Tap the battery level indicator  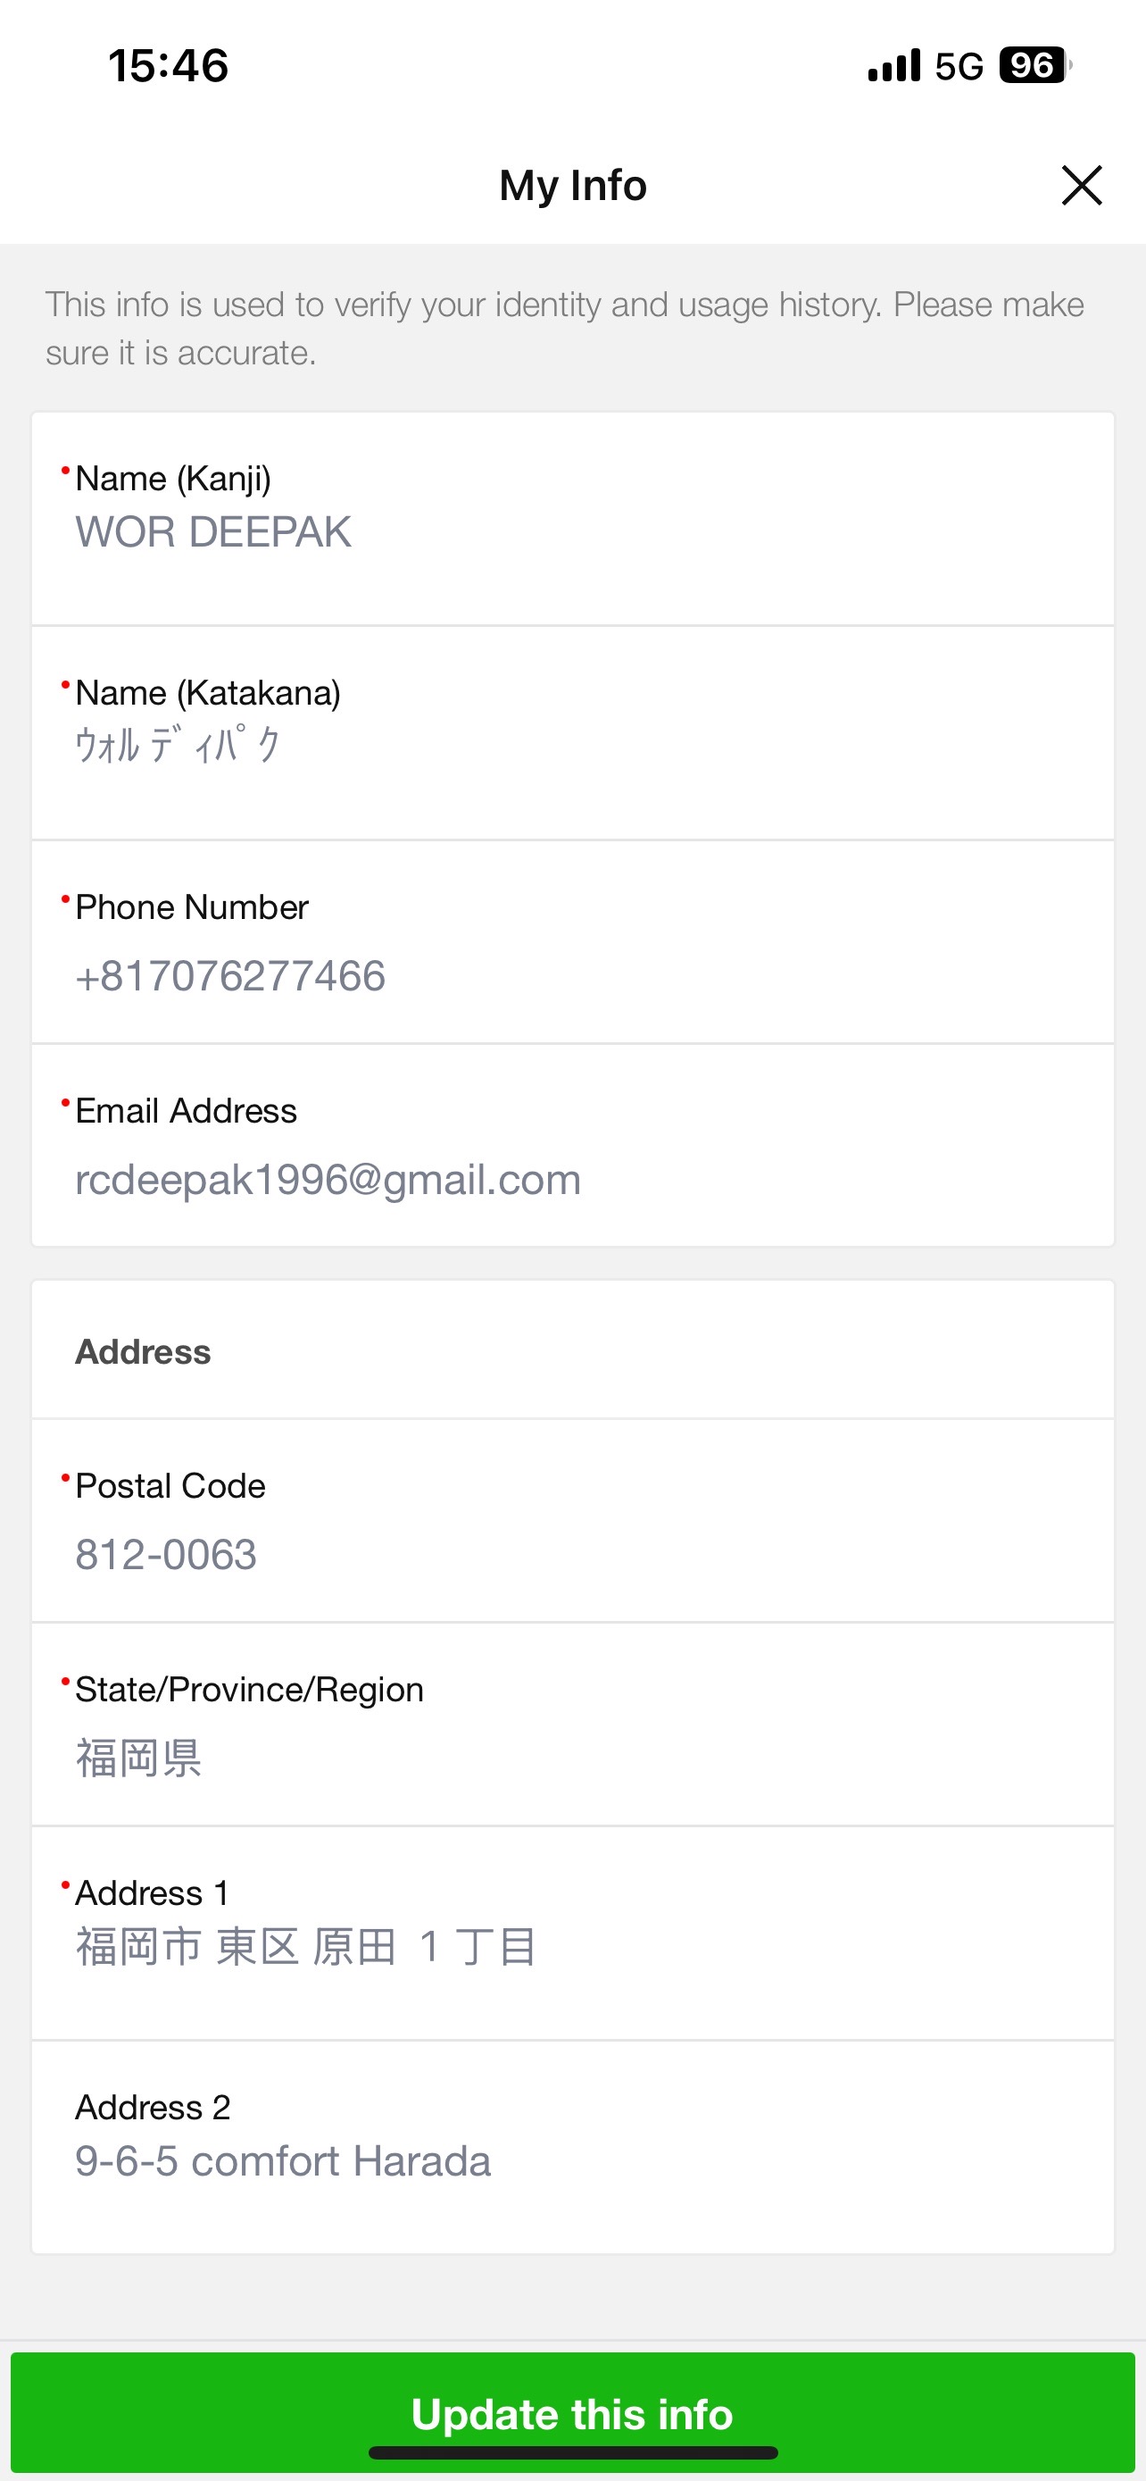point(1035,65)
